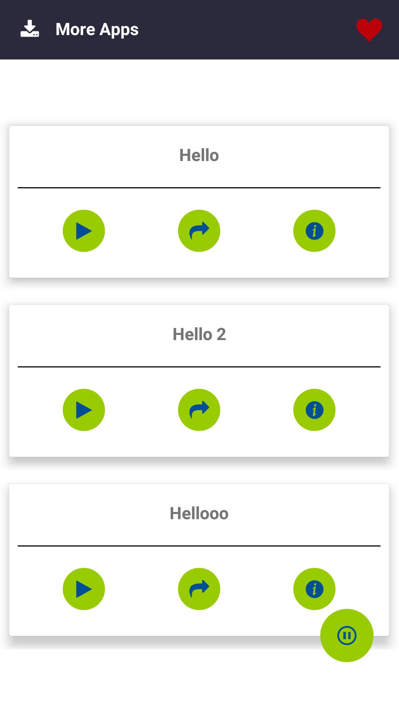This screenshot has width=399, height=709.
Task: Open info for Hello 2
Action: pyautogui.click(x=314, y=410)
